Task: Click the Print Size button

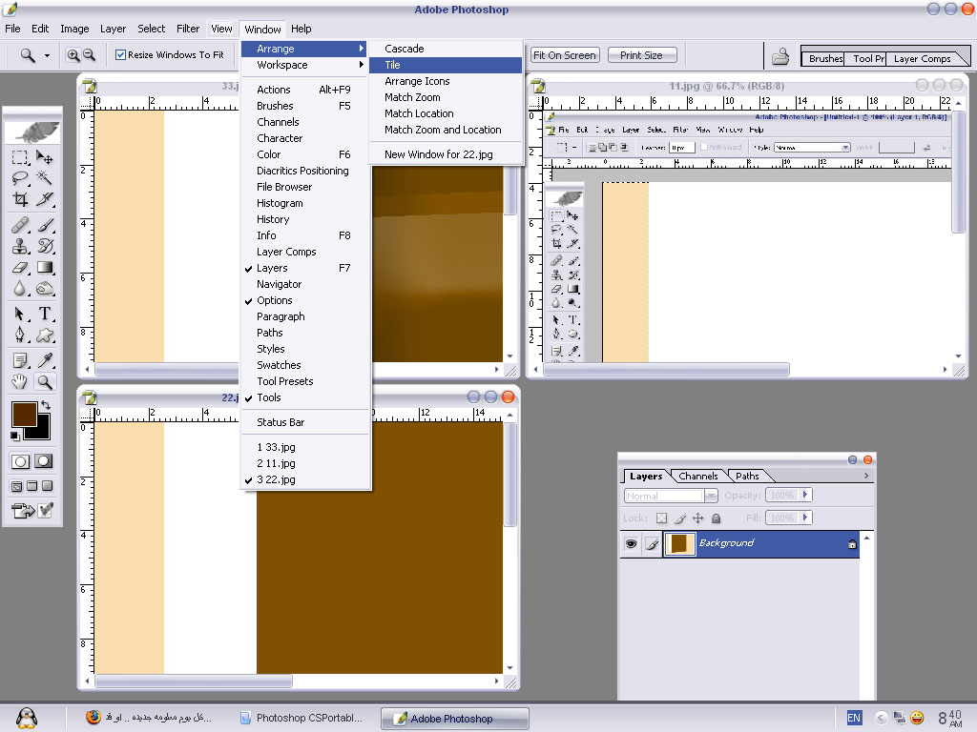Action: pyautogui.click(x=641, y=55)
